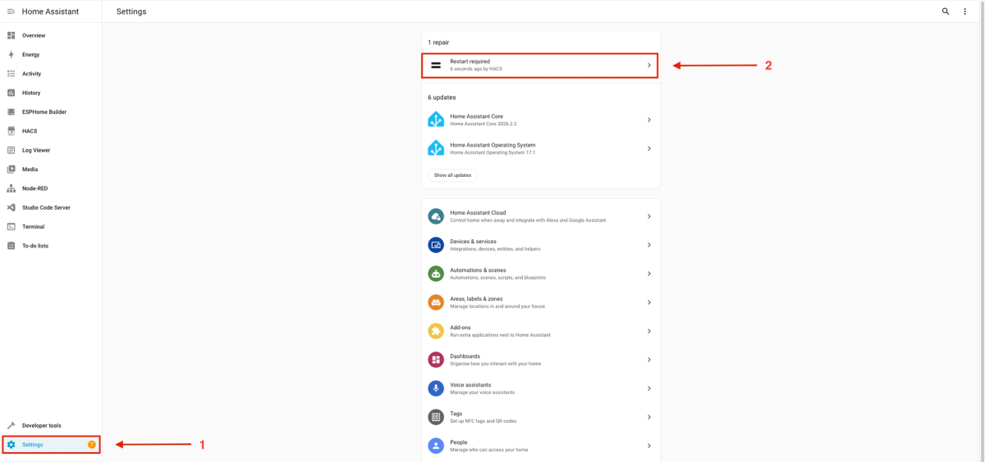
Task: Click 'Set up NFC tags and QR codes' text
Action: pyautogui.click(x=483, y=421)
